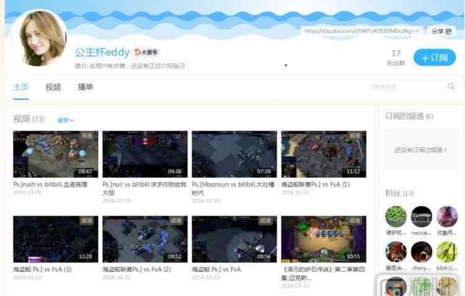Click the blue +订阅 subscribe button

(x=435, y=58)
